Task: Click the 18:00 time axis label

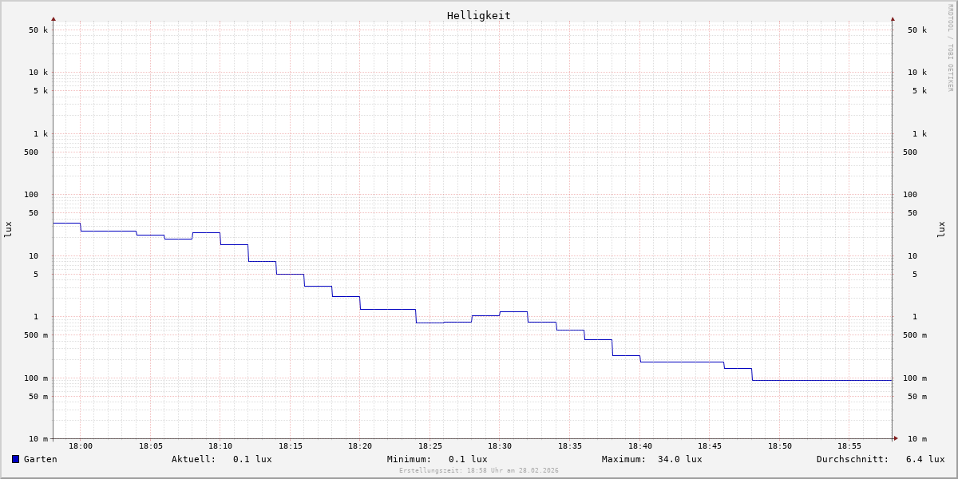Action: click(81, 446)
